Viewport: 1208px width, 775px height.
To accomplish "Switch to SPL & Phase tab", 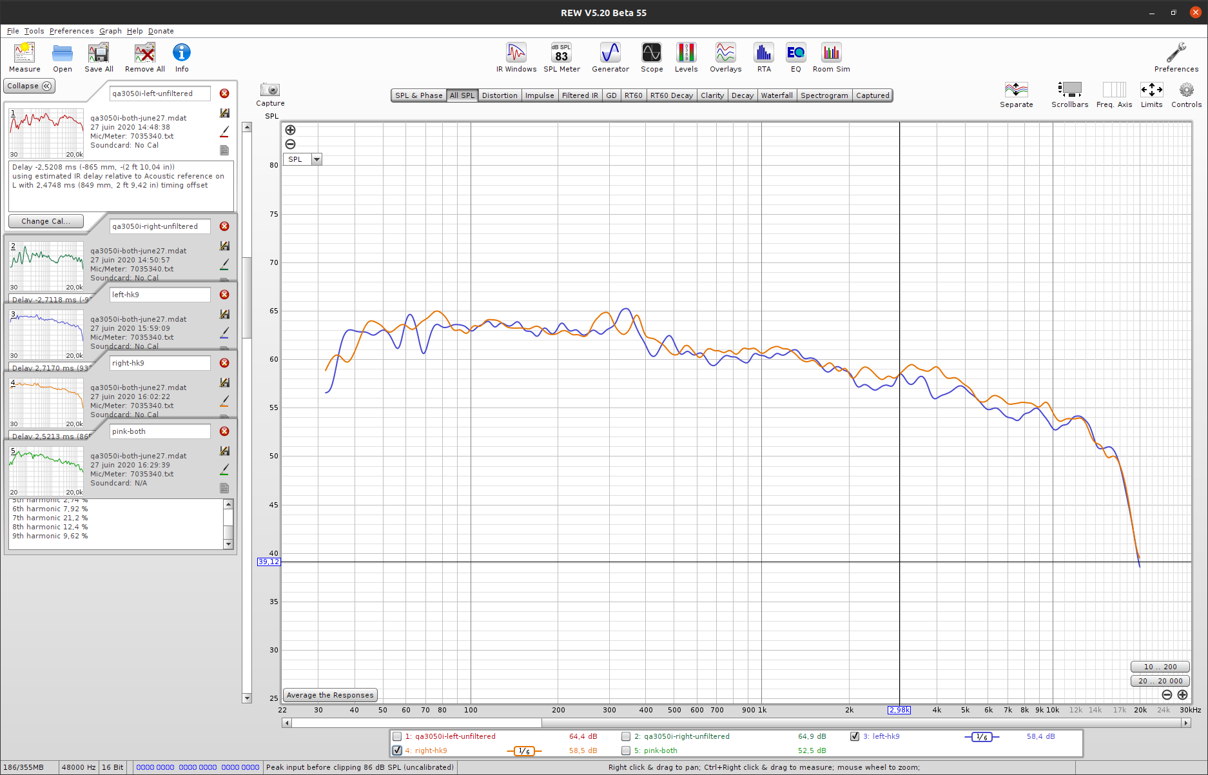I will coord(419,95).
